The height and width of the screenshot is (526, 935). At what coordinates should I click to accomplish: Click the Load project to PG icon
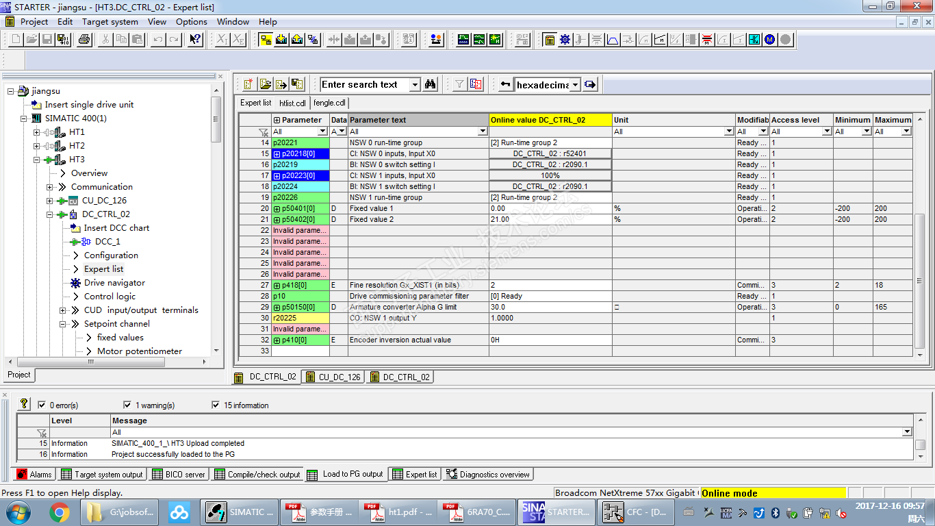(x=296, y=40)
